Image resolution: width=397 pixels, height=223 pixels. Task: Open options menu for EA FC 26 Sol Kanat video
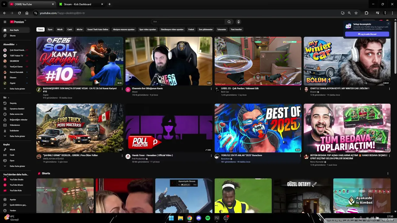pyautogui.click(x=122, y=89)
